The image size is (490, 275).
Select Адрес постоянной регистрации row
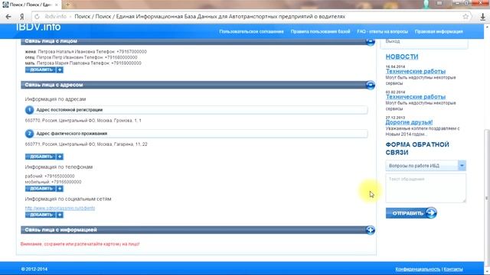pyautogui.click(x=196, y=110)
